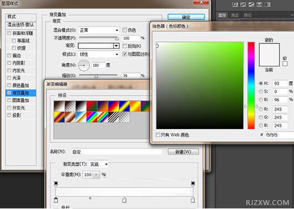Choose the Chrome gradient preset
Screen dimensions: 294x209
[81, 117]
